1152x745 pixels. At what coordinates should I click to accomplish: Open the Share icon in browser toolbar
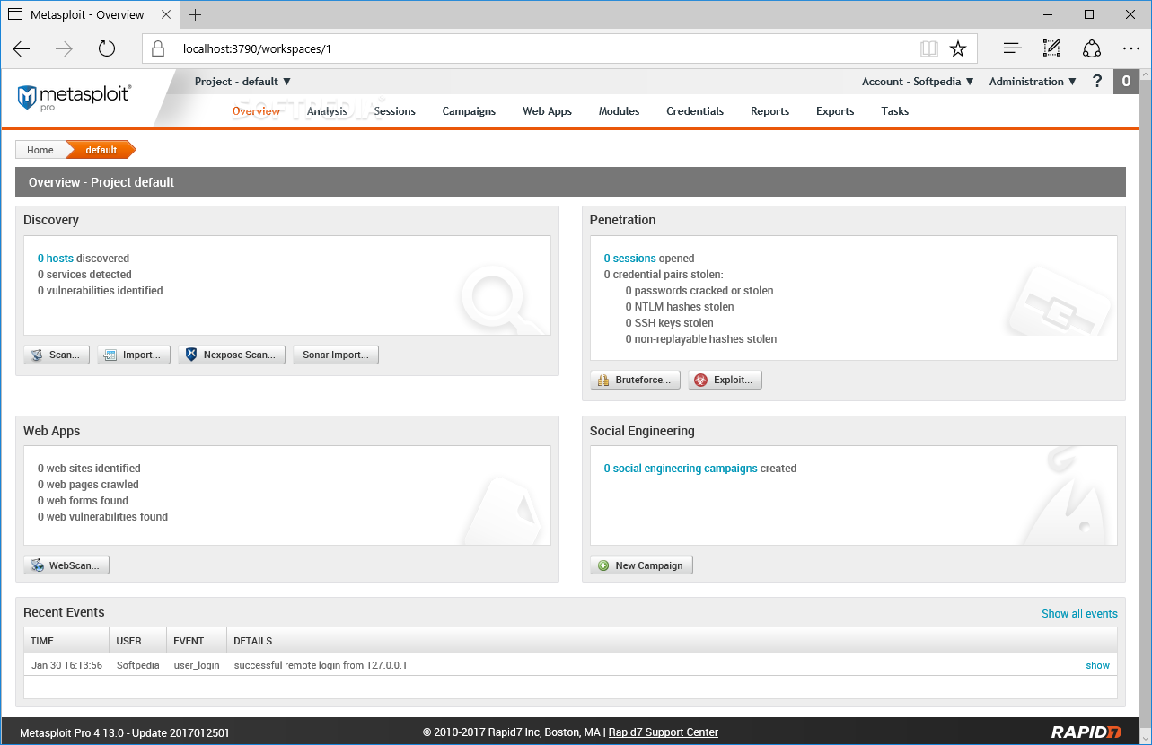pos(1091,48)
